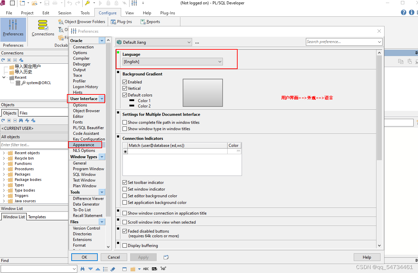Viewport: 418px width, 273px height.
Task: Switch to the Templates tab
Action: [x=37, y=217]
